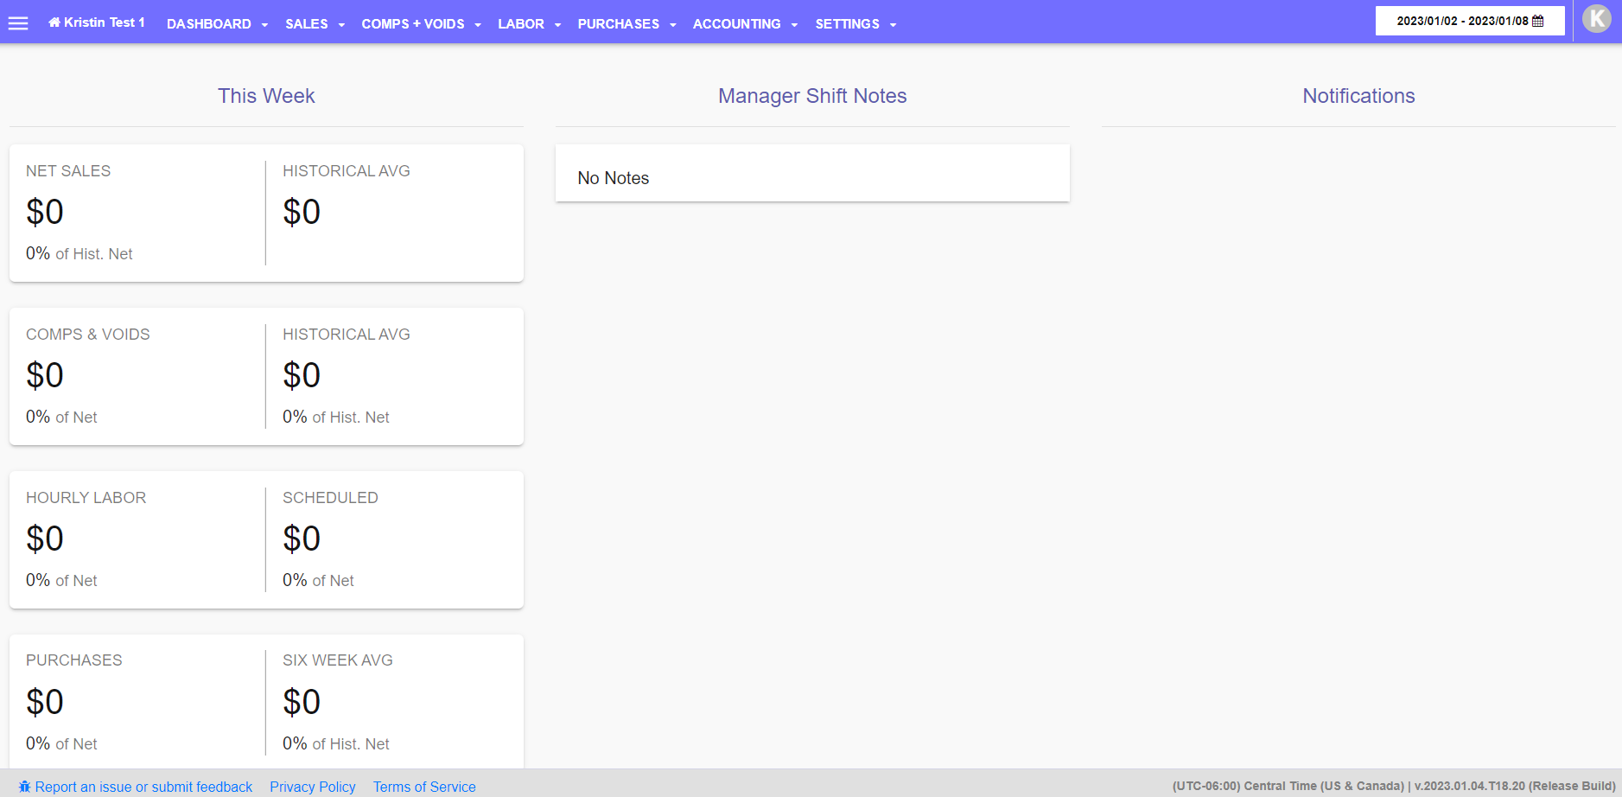1622x797 pixels.
Task: Click the NET SALES label
Action: pos(68,171)
